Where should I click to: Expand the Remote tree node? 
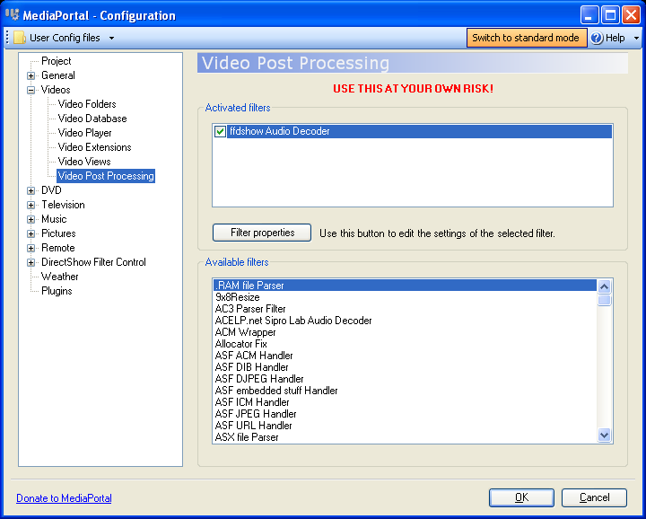[31, 248]
